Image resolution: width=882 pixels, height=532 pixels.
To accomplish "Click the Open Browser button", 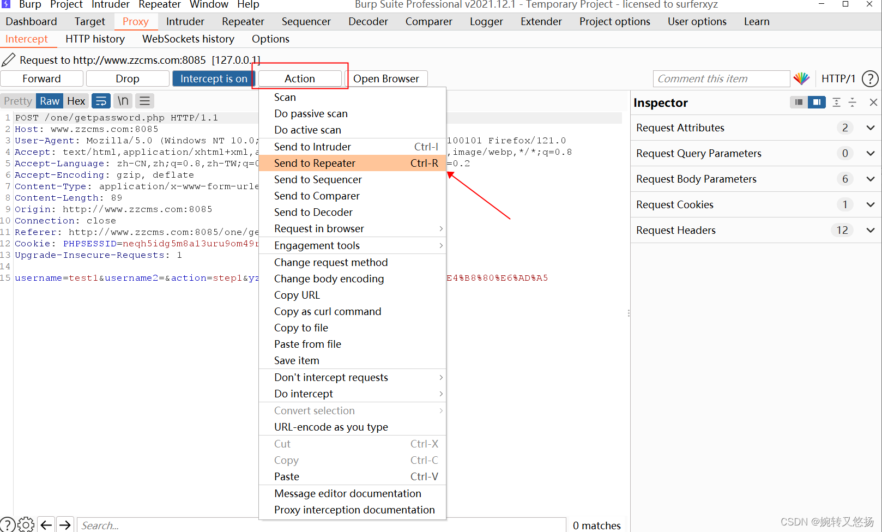I will pos(386,78).
